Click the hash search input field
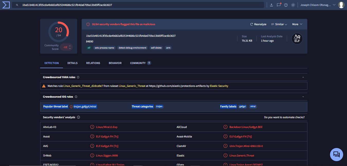The width and height of the screenshot is (347, 166). click(138, 5)
